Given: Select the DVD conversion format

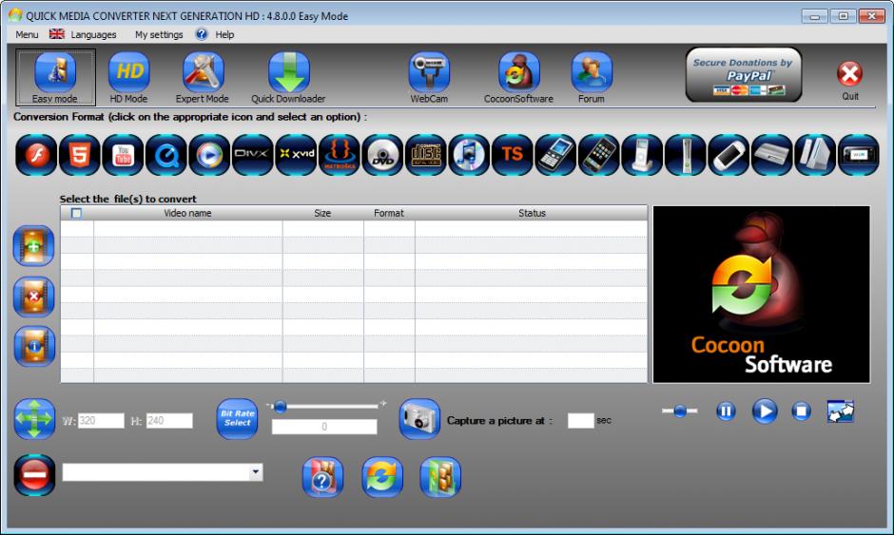Looking at the screenshot, I should 382,154.
